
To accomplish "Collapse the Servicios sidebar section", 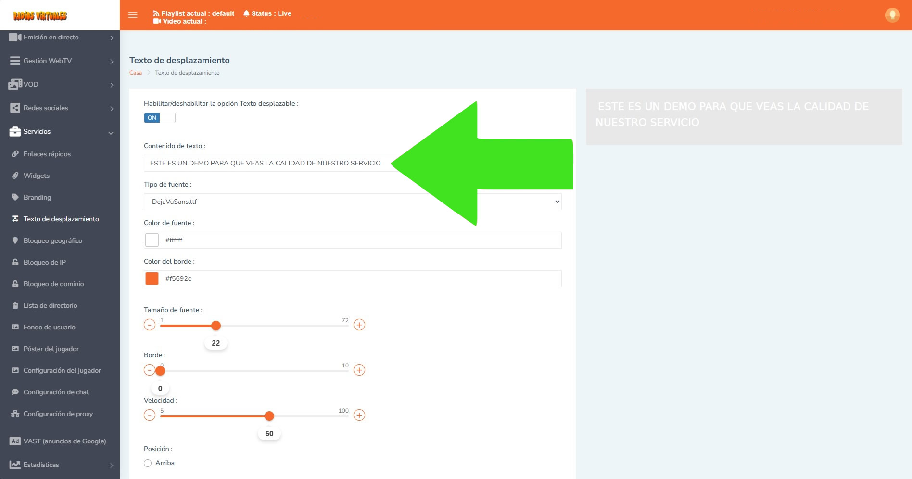I will pyautogui.click(x=60, y=132).
